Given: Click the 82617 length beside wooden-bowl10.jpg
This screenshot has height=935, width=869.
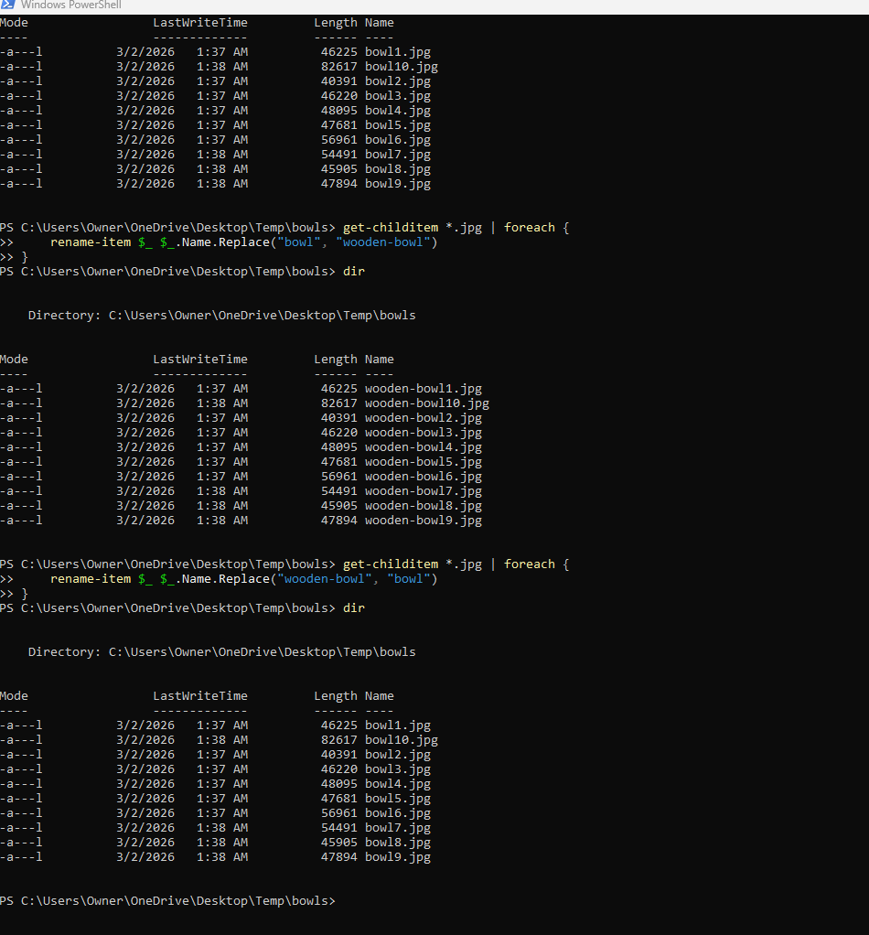Looking at the screenshot, I should (x=338, y=403).
